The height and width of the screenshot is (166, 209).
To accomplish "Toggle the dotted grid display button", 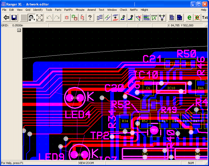I will 24,18.
